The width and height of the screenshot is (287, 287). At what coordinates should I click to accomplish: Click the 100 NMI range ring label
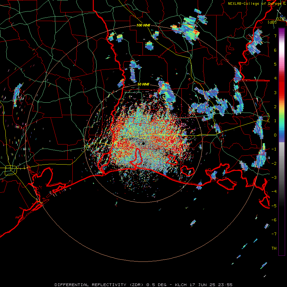point(143,25)
